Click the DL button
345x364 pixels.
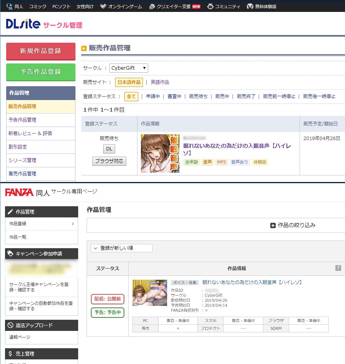click(x=109, y=149)
